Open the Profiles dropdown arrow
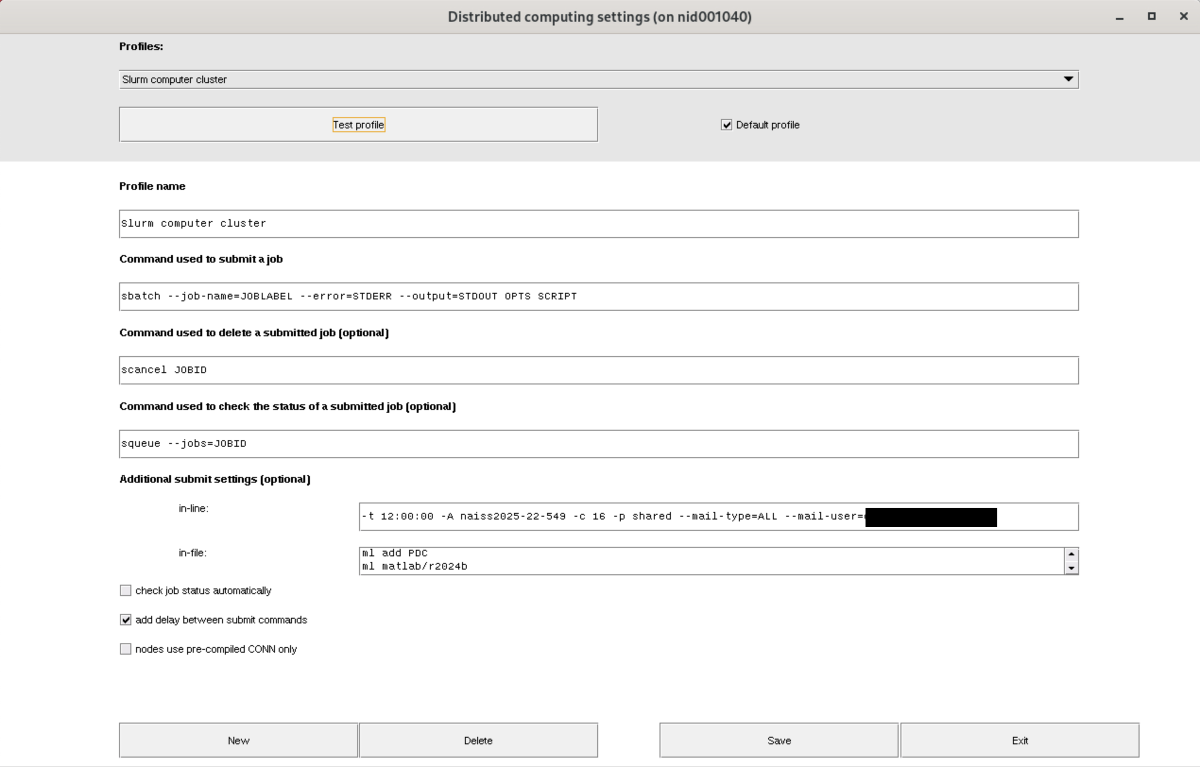Screen dimensions: 1200x767 [x=1067, y=79]
